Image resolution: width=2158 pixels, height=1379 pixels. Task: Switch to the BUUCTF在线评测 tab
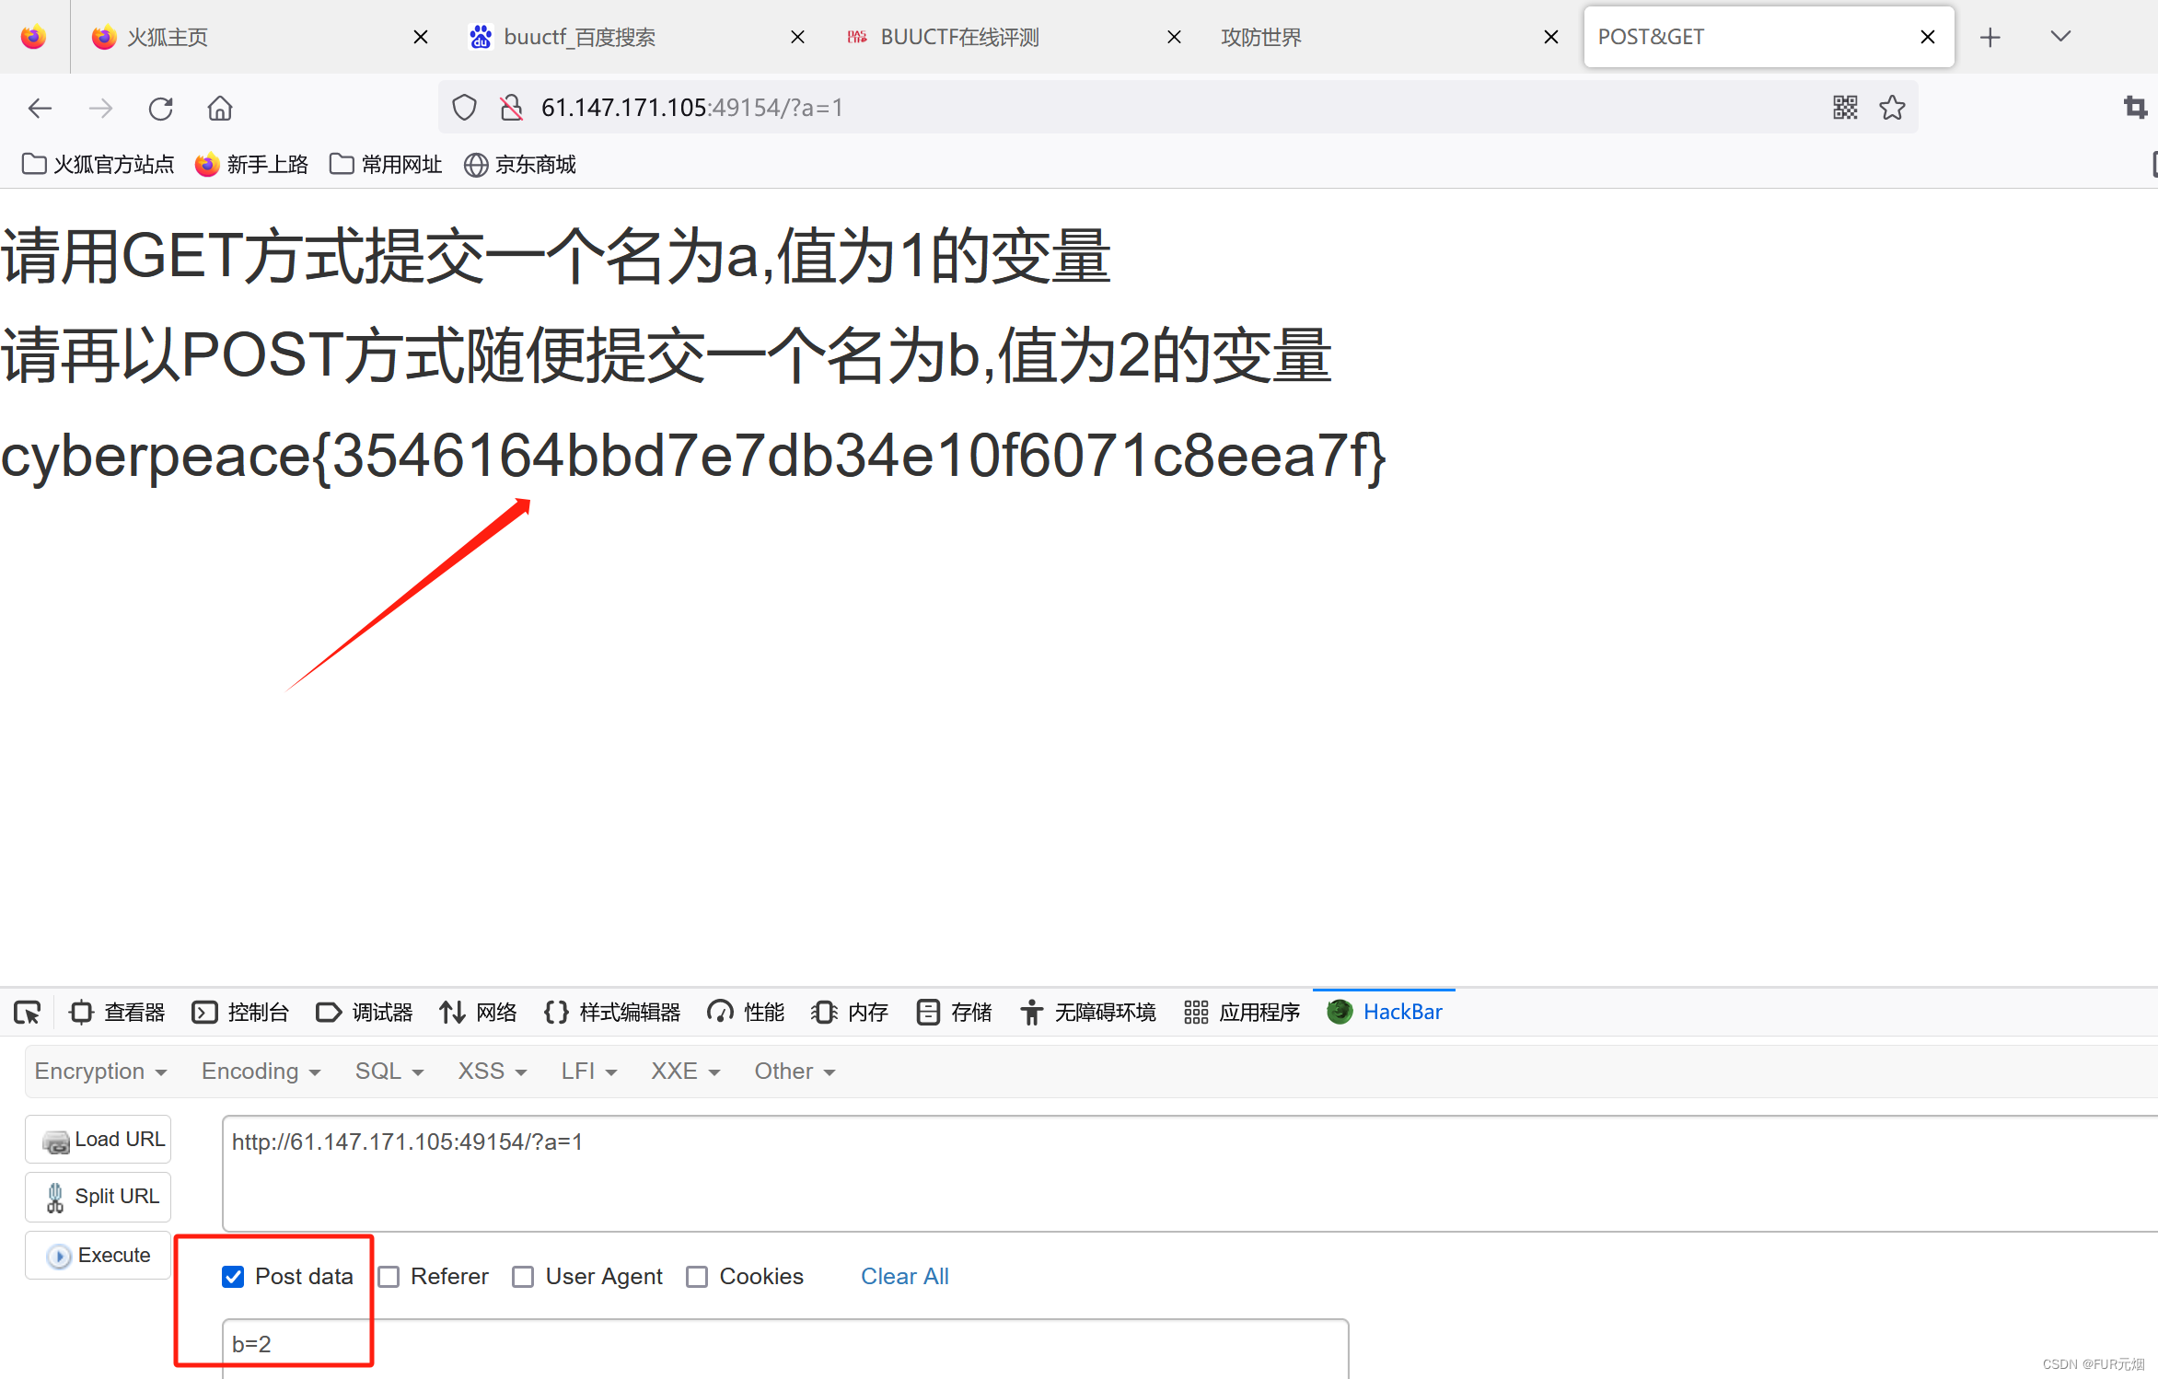click(959, 37)
